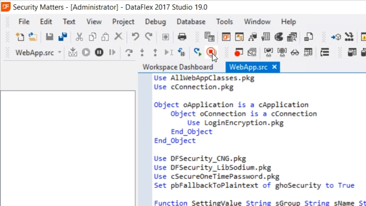Click the New file icon
This screenshot has width=366, height=206.
point(20,37)
